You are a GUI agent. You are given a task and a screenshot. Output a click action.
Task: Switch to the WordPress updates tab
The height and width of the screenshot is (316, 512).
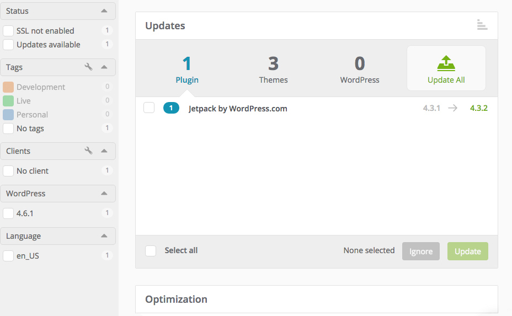(360, 69)
